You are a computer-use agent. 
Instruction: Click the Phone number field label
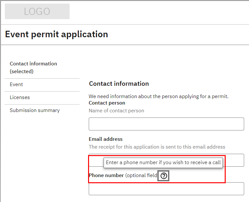pyautogui.click(x=106, y=175)
